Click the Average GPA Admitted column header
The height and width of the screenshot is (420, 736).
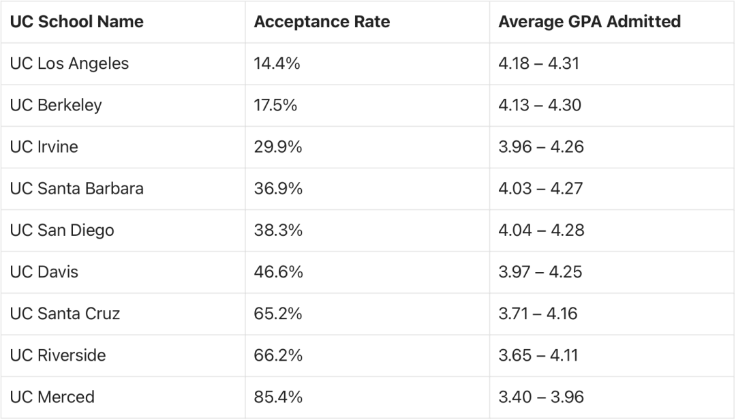(589, 22)
